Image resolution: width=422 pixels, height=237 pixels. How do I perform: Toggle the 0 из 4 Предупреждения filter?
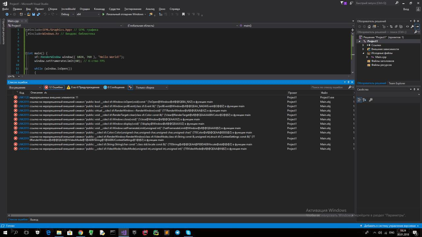pos(83,88)
